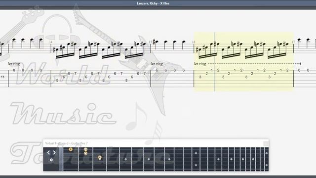Close the Virtual Fretboard panel
The height and width of the screenshot is (178, 316).
click(x=266, y=144)
